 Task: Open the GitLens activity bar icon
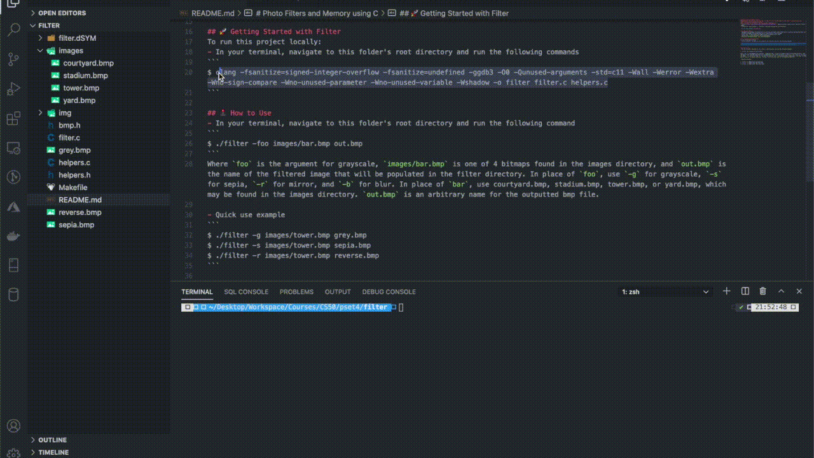(13, 177)
